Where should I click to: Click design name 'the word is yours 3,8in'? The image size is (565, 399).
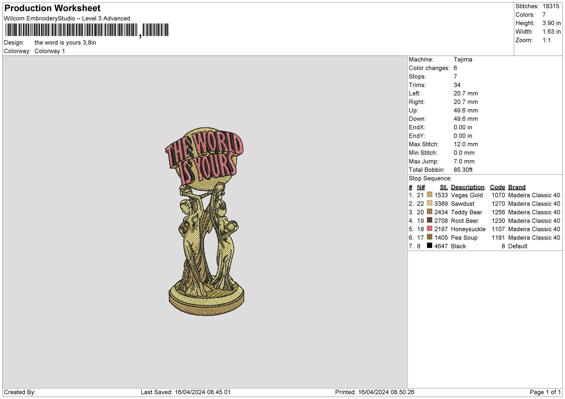coord(65,43)
